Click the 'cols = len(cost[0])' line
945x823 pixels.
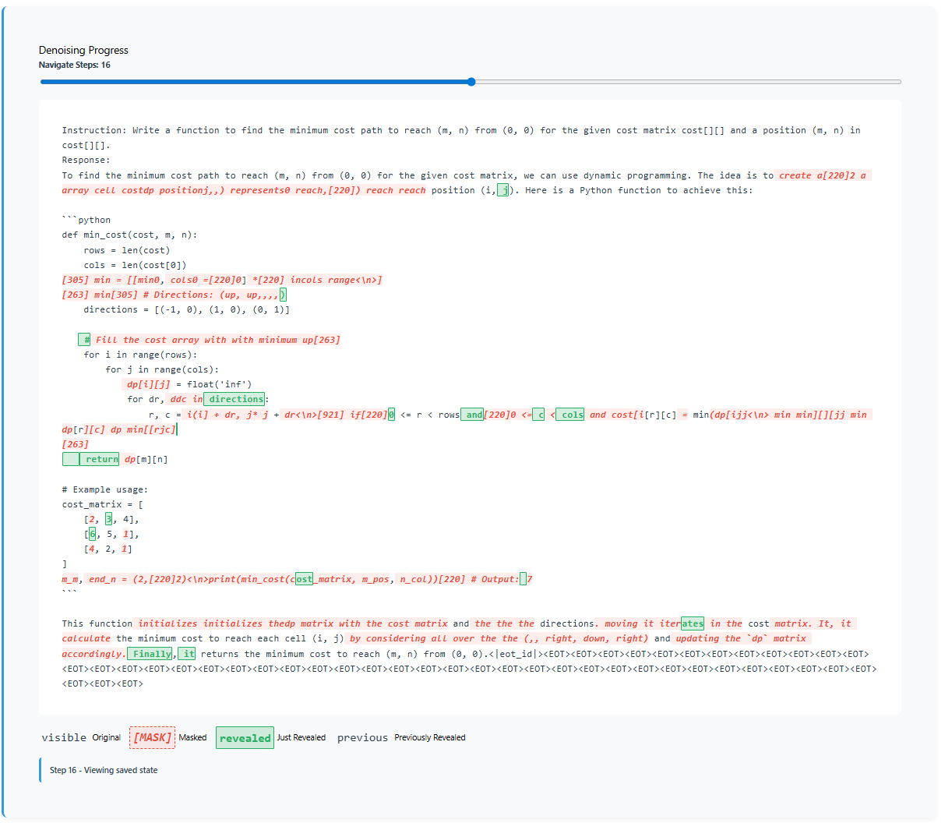coord(135,265)
